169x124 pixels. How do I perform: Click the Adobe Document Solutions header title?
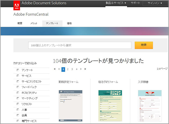[x=44, y=3]
